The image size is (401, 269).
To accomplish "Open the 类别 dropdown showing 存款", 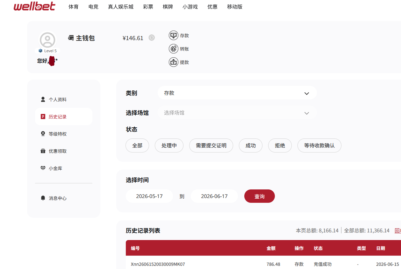I will [237, 93].
